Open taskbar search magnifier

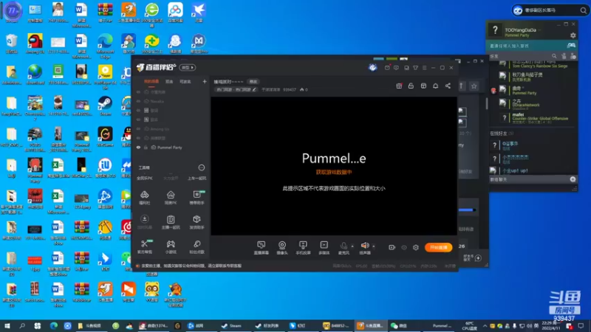pyautogui.click(x=22, y=325)
